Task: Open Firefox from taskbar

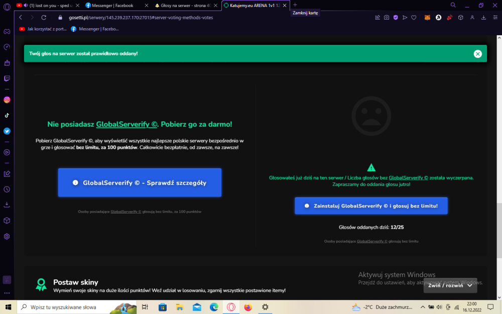Action: click(x=248, y=307)
